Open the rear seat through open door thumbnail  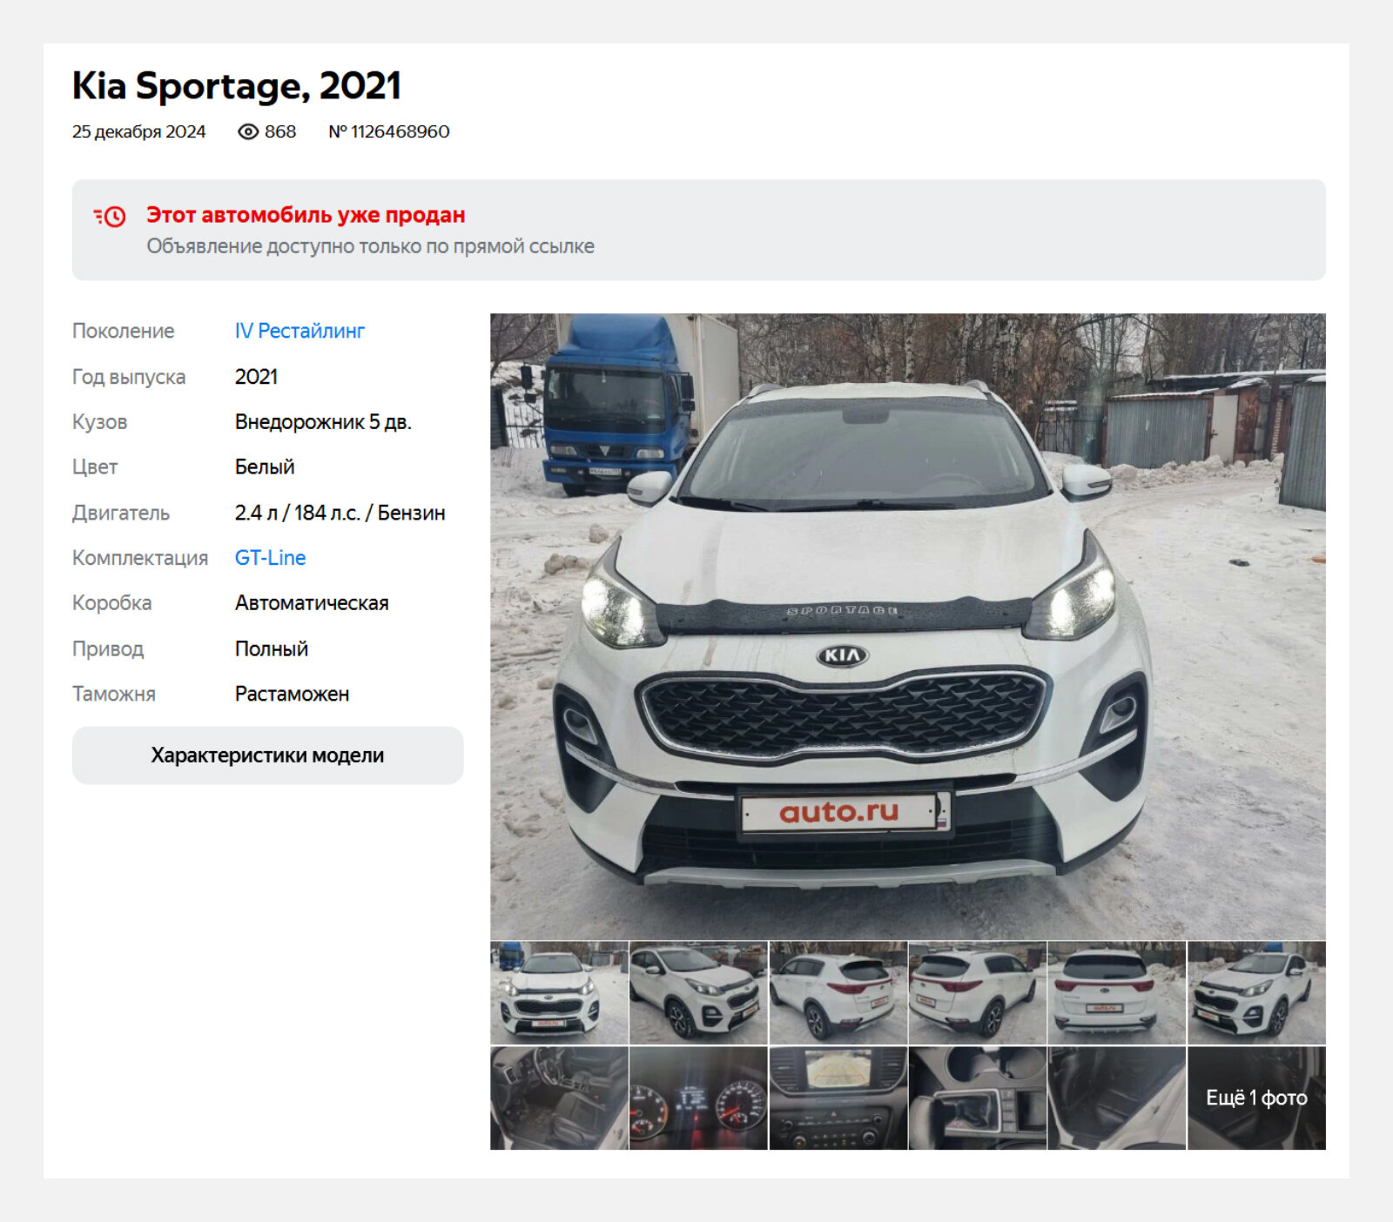pyautogui.click(x=1117, y=1098)
